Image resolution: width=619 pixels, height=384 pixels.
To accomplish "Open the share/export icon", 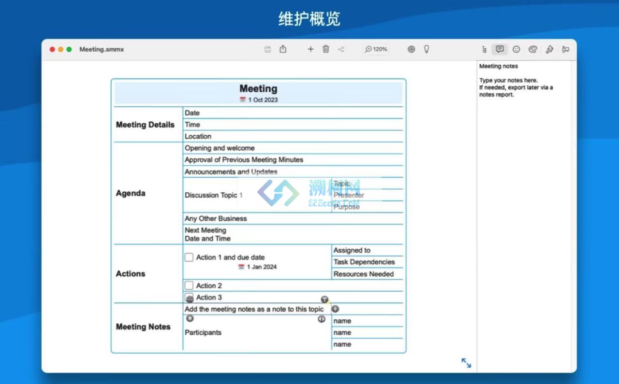I will tap(283, 49).
